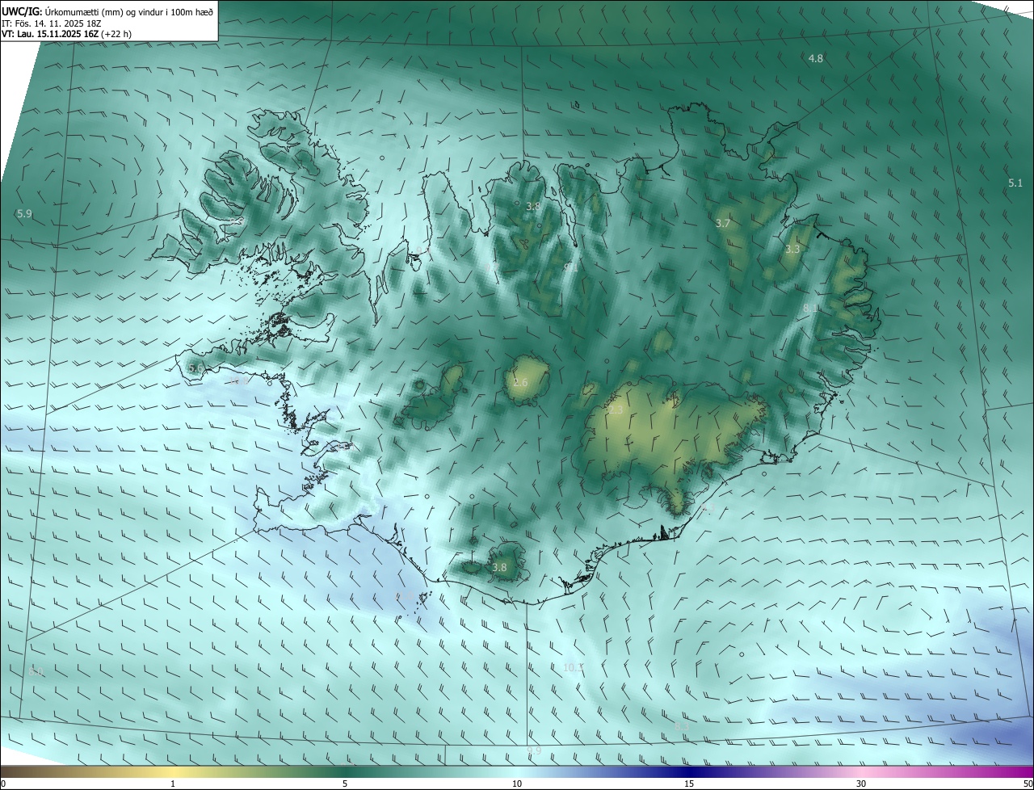This screenshot has width=1034, height=790.
Task: Pick the 3.3 value label on the map
Action: click(x=792, y=250)
